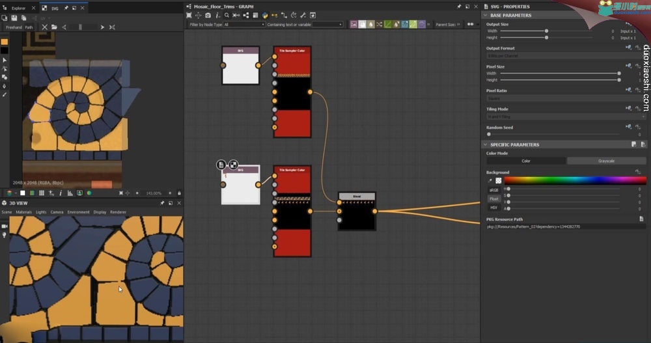651x343 pixels.
Task: Click the save icon in SVG editor toolbar
Action: click(14, 18)
